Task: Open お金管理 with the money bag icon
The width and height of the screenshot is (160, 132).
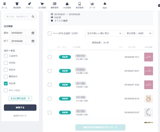Action: 67,4
